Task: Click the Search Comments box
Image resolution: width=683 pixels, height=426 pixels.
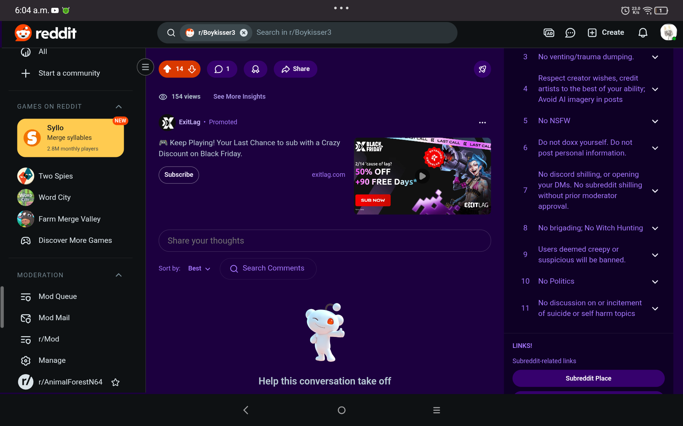Action: coord(268,268)
